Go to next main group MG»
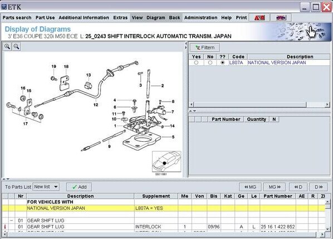Screen dimensions: 333x239 (275, 187)
